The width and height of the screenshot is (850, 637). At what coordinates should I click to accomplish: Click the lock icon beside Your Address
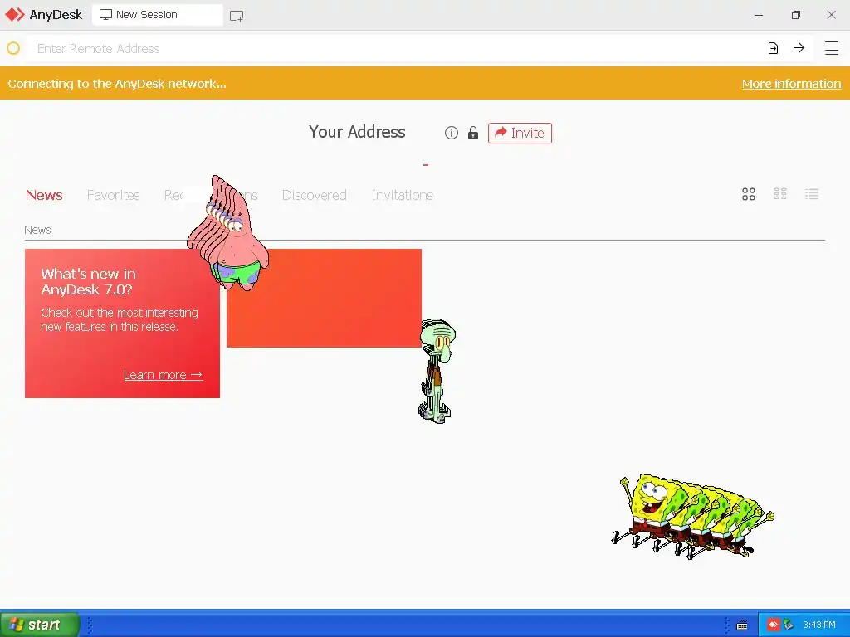point(472,133)
